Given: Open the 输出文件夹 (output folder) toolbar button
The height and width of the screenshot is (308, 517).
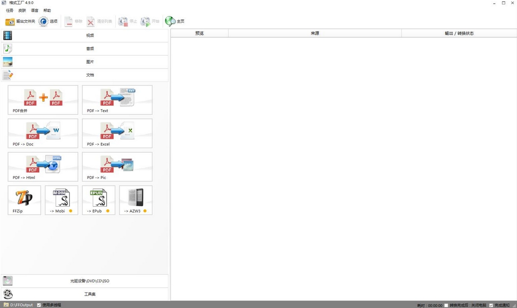Looking at the screenshot, I should (20, 22).
